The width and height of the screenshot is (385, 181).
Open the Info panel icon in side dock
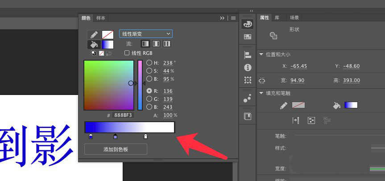[248, 68]
